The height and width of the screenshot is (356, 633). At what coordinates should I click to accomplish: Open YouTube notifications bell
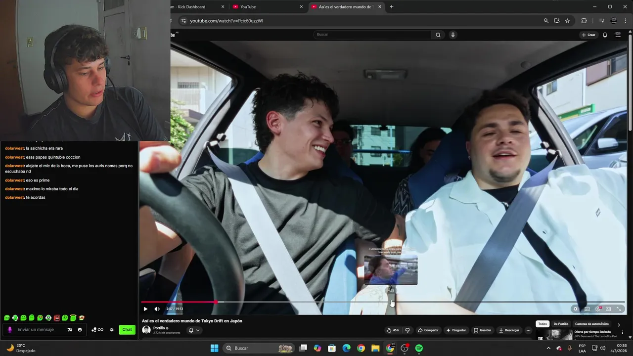[605, 35]
